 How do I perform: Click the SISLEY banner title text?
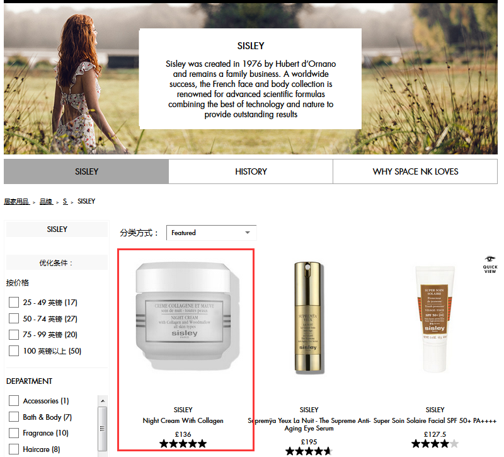click(x=251, y=46)
